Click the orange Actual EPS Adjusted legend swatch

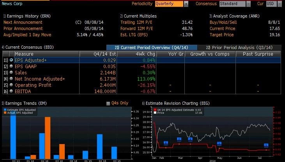point(5,113)
